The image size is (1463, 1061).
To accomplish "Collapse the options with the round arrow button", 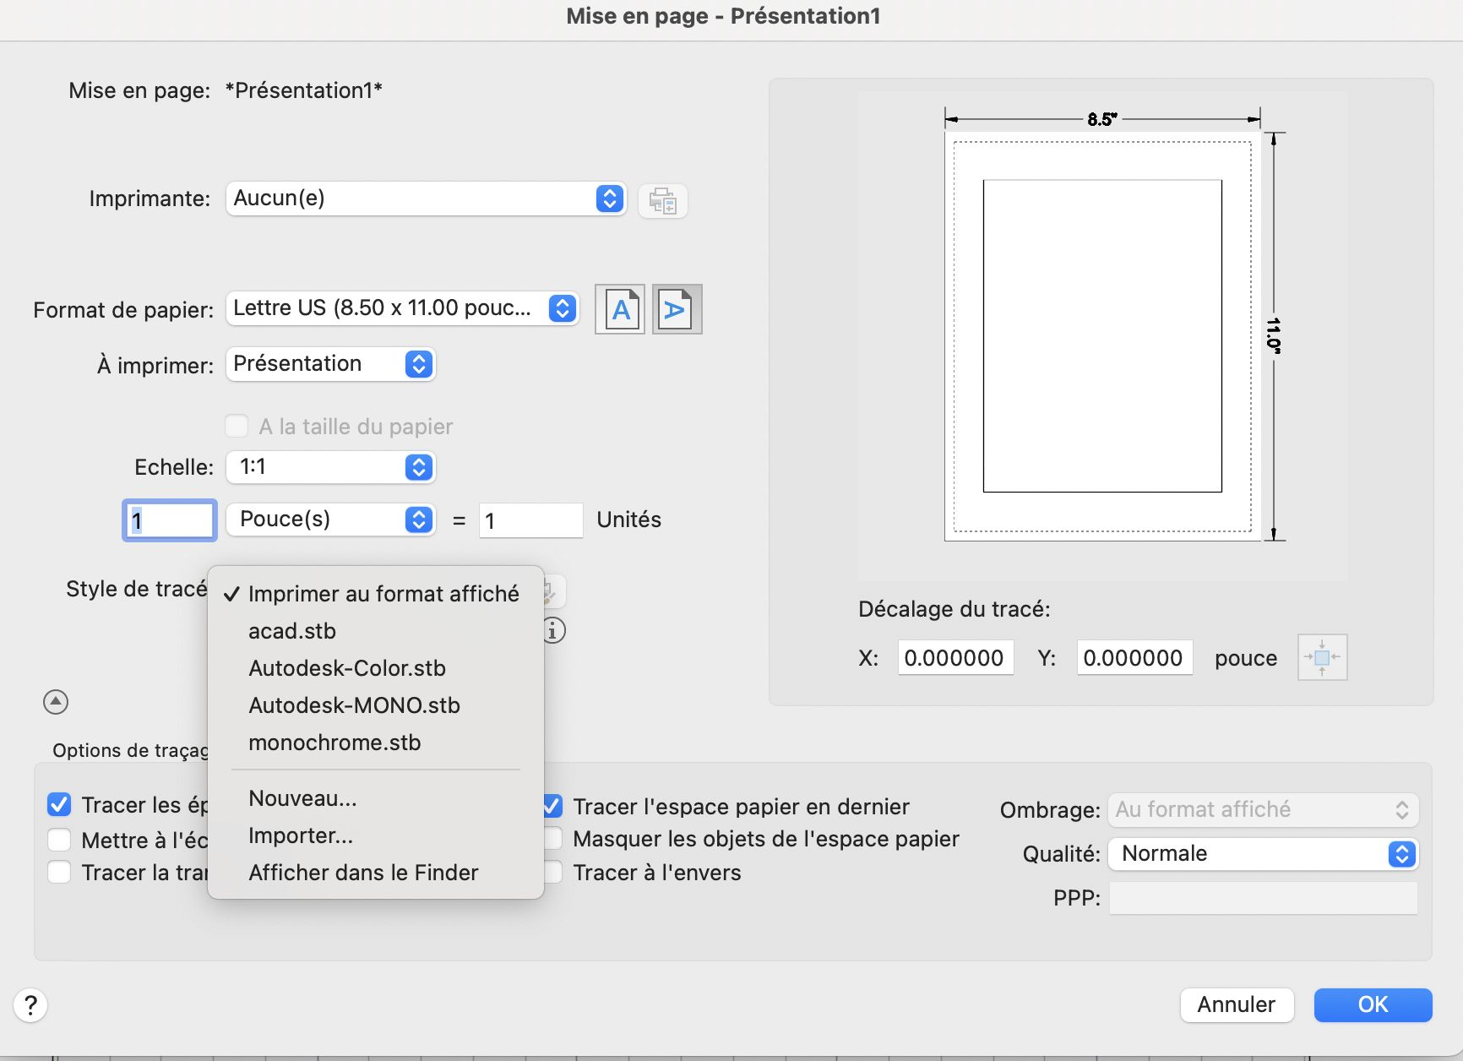I will tap(56, 702).
